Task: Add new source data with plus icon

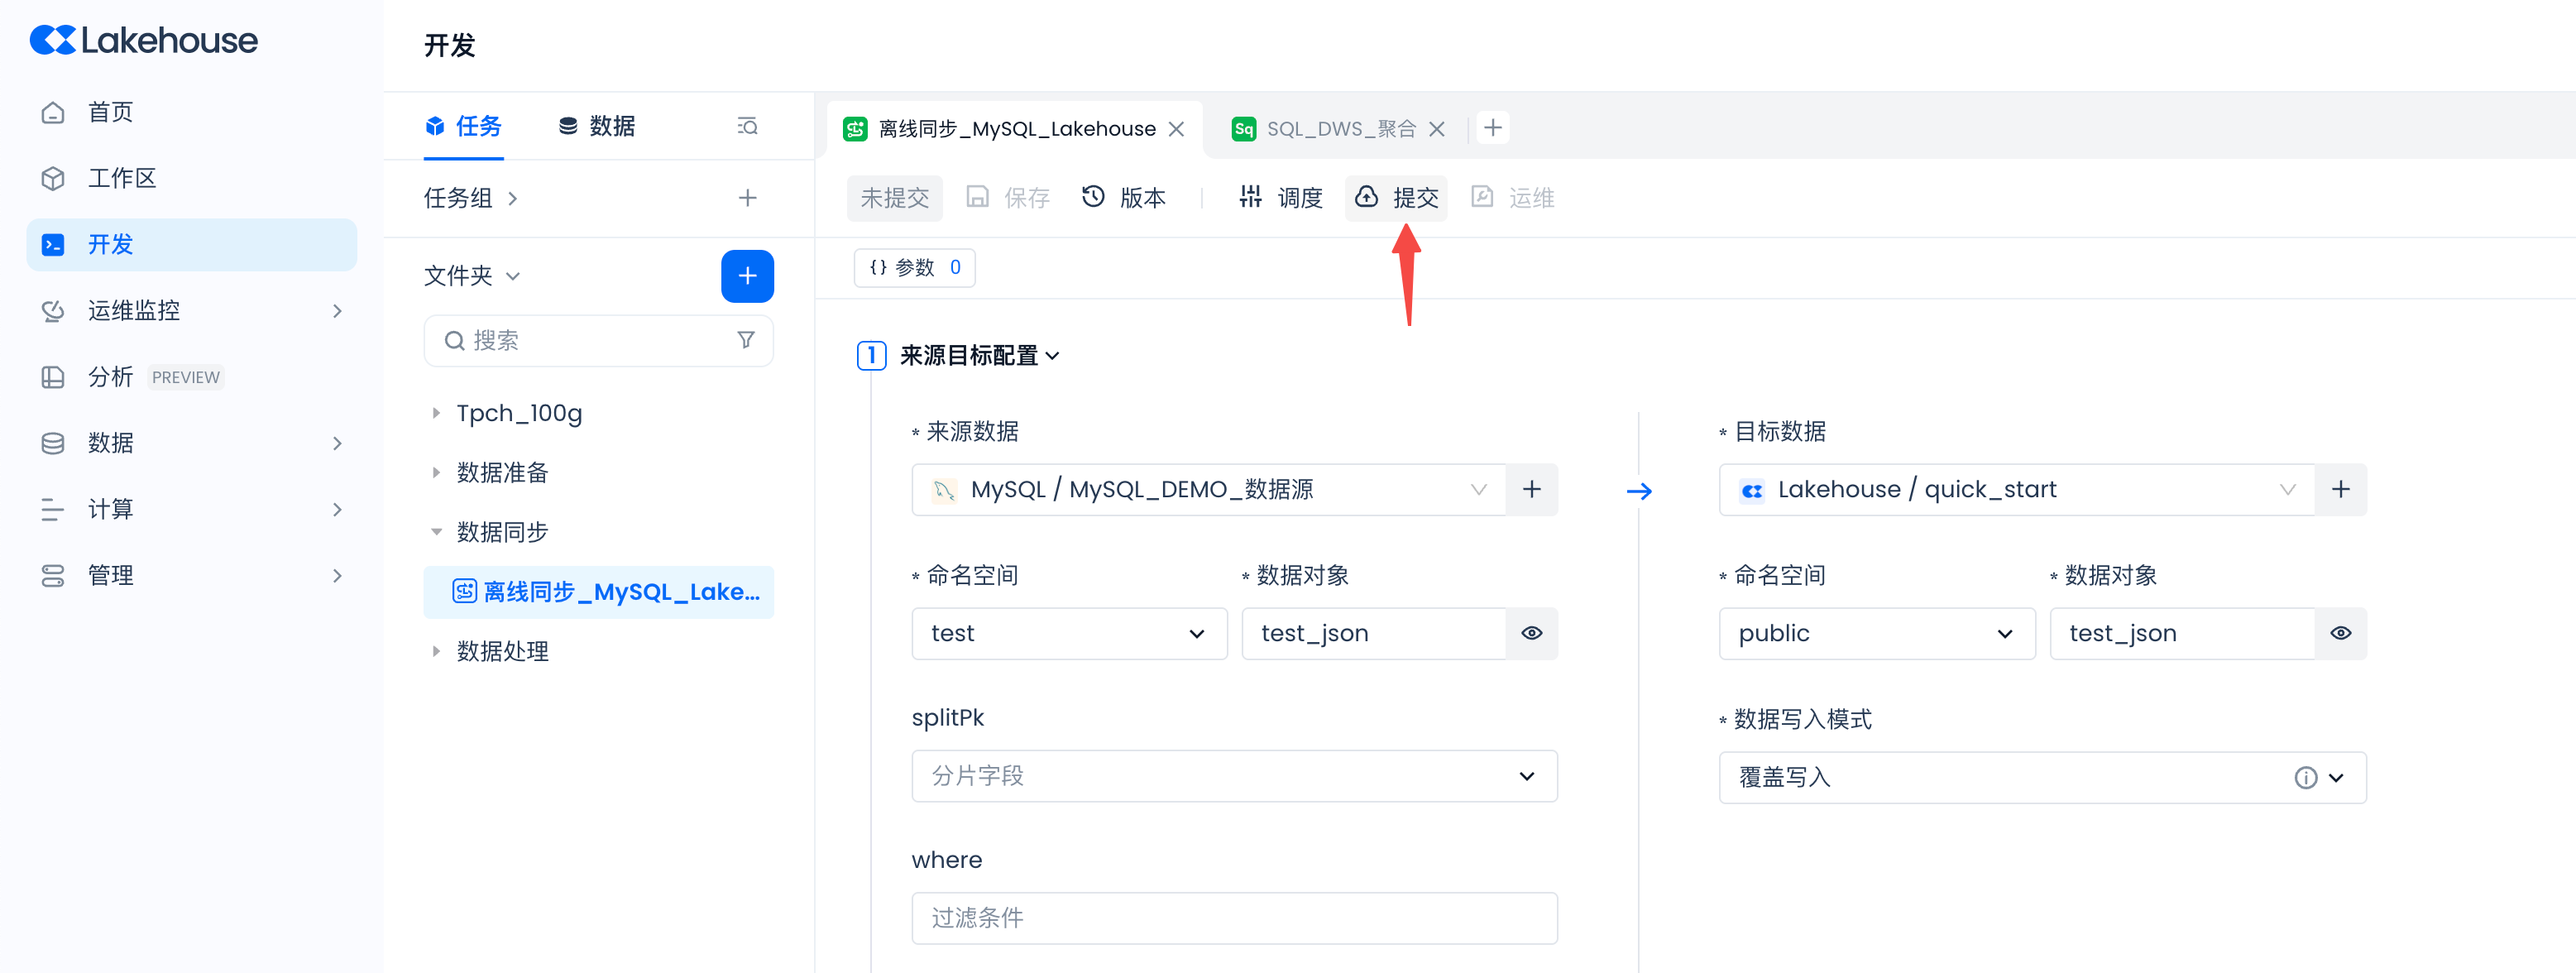Action: (x=1531, y=489)
